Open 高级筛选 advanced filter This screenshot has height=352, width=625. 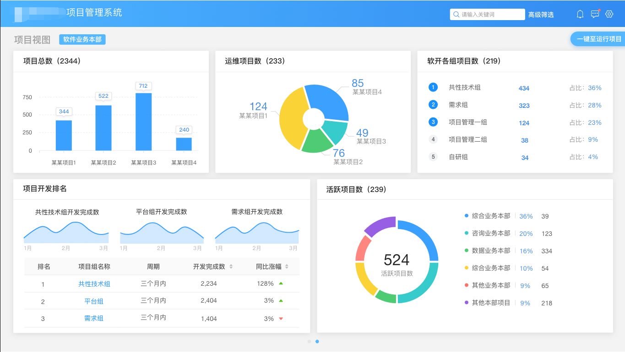(x=541, y=15)
